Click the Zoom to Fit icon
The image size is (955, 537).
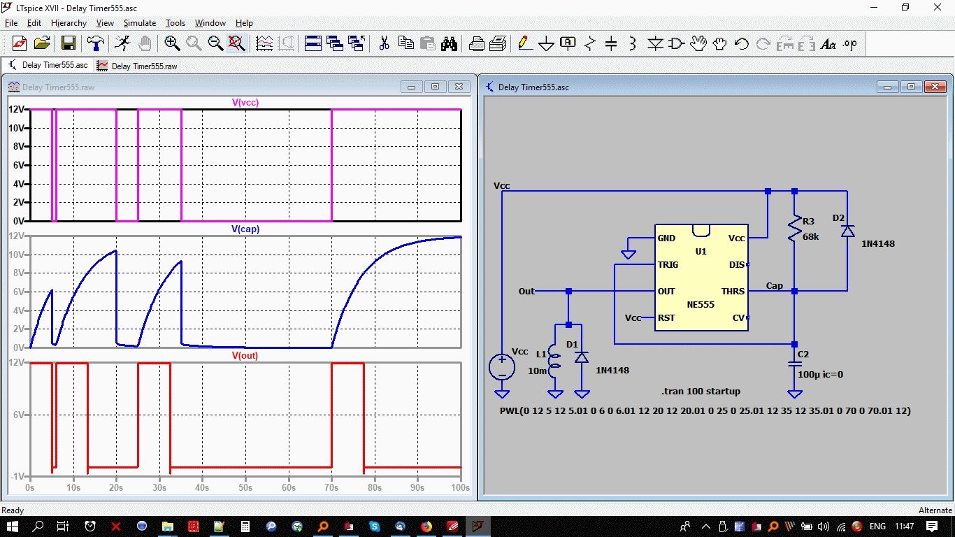[x=236, y=43]
